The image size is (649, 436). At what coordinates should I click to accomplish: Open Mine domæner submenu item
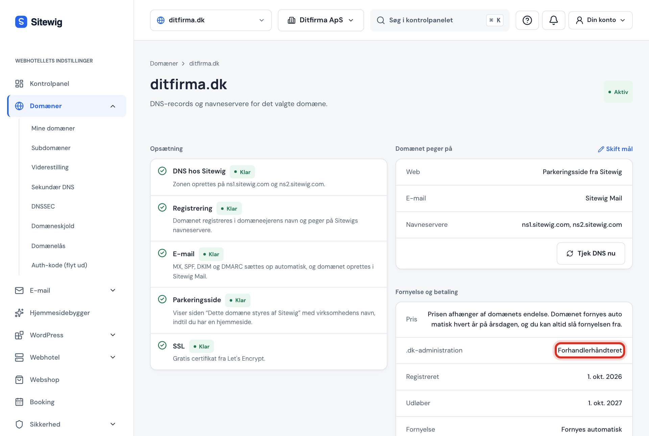pyautogui.click(x=53, y=128)
